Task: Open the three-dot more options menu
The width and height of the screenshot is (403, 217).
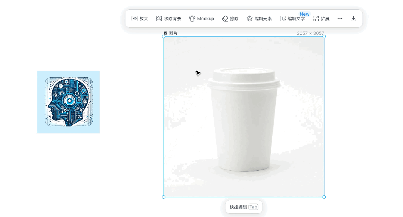Action: point(340,19)
